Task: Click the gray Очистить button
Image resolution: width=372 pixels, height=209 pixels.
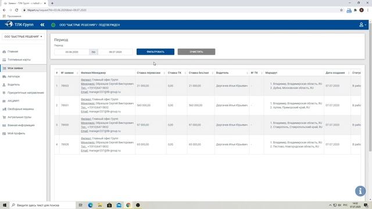Action: [196, 52]
